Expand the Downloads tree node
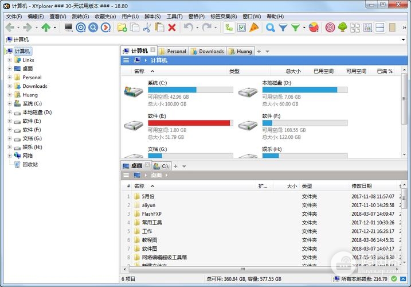The height and width of the screenshot is (287, 411). point(10,86)
